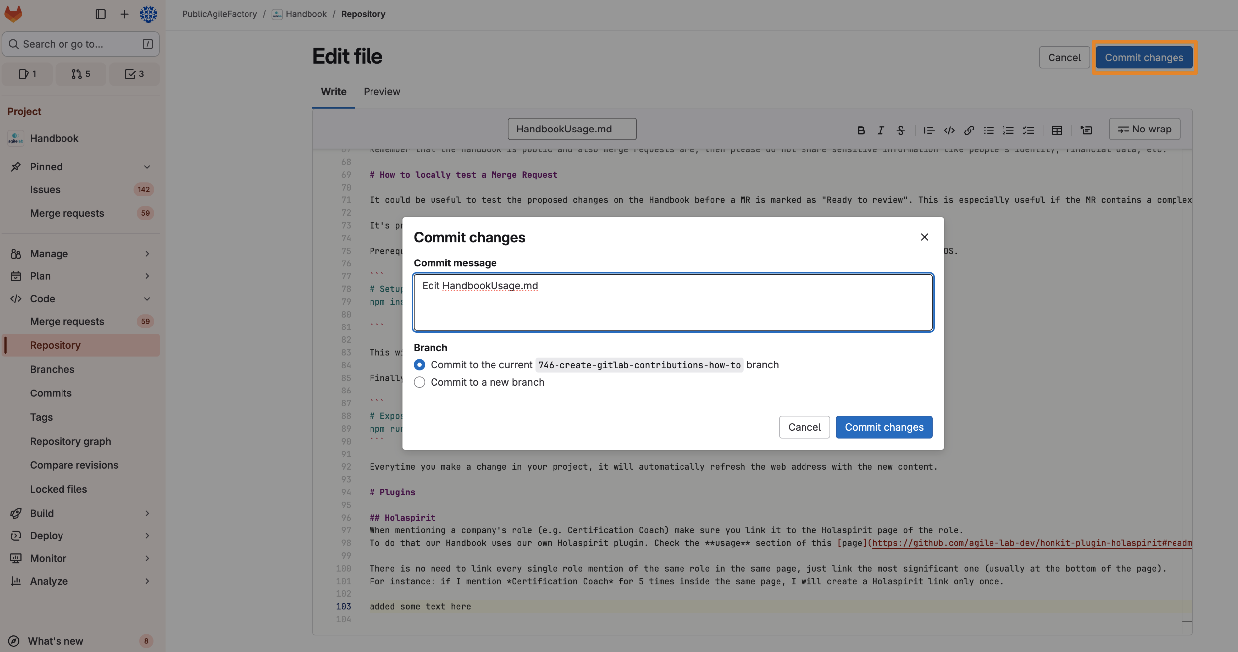Open to-do list counter showing 3
Screen dimensions: 1238x652
pyautogui.click(x=134, y=74)
